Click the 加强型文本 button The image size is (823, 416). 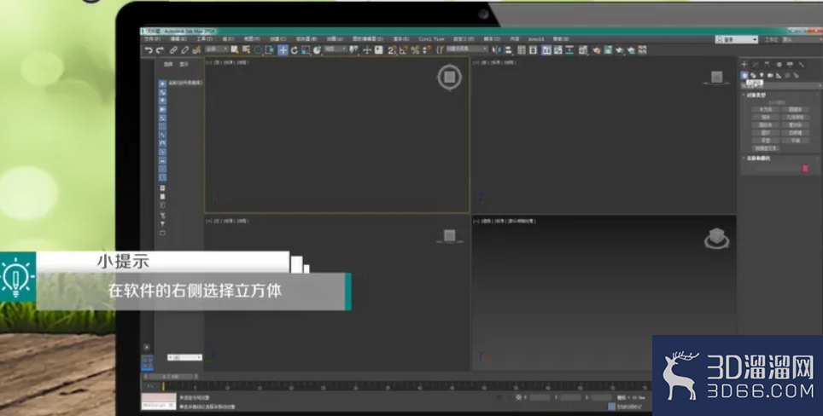click(767, 148)
